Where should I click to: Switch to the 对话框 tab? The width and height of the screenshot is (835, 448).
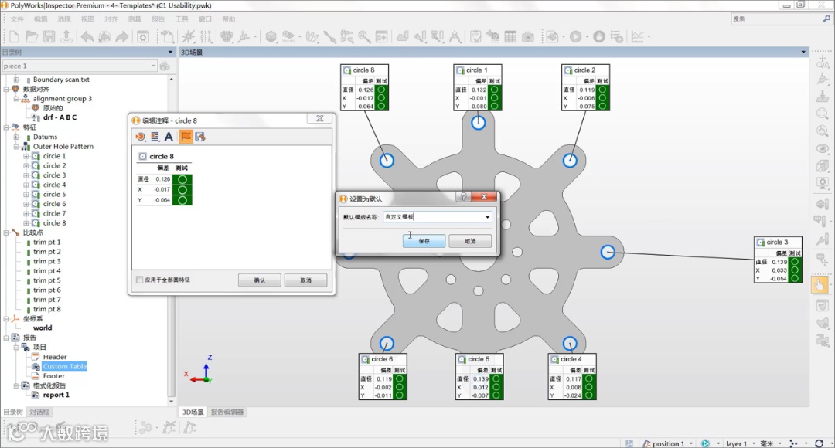tap(39, 412)
